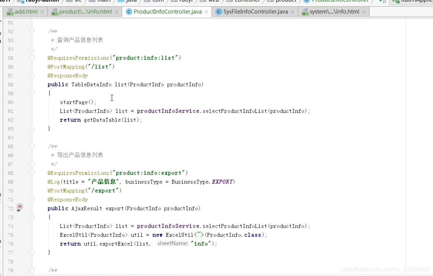Viewport: 433px width, 276px height.
Task: Click the sheetName: parameter hint
Action: 172,243
